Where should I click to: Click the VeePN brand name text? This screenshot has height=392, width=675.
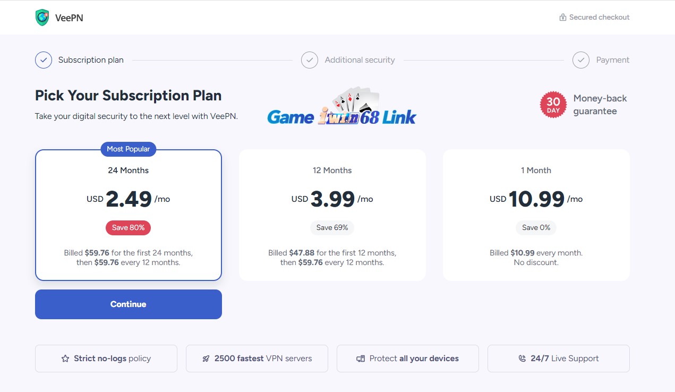click(69, 18)
